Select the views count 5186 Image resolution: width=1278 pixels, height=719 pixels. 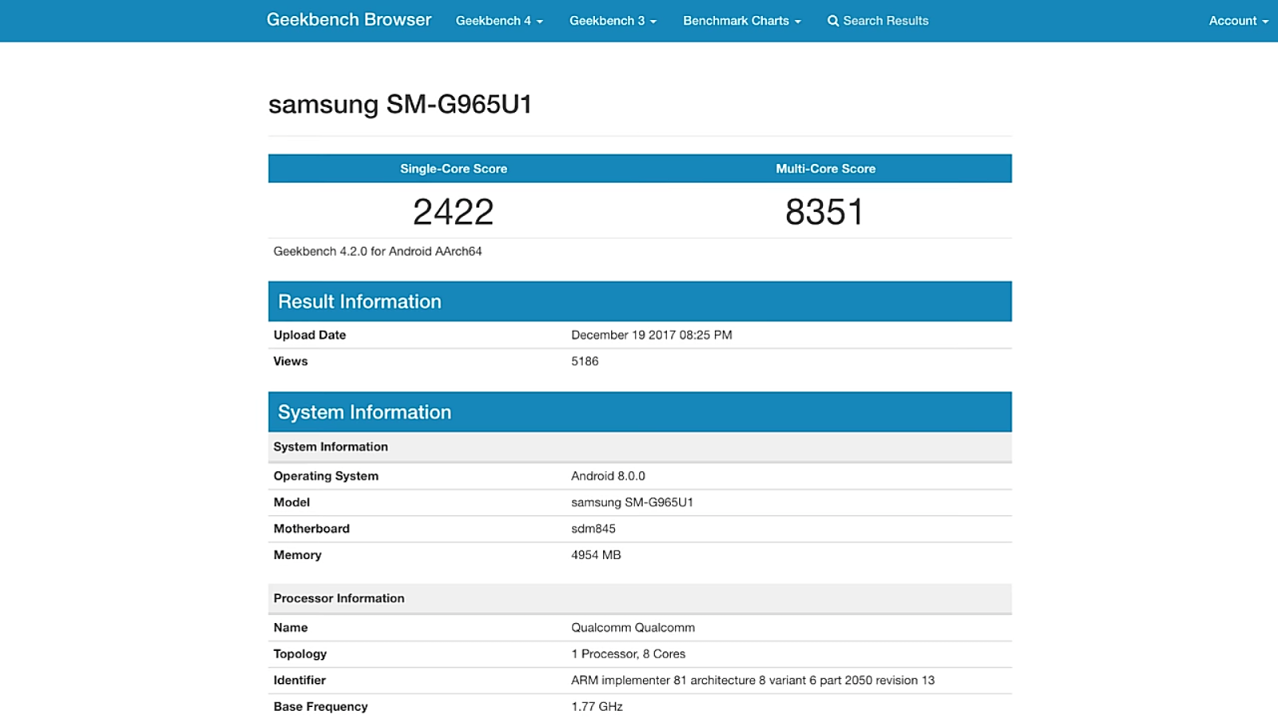tap(585, 361)
